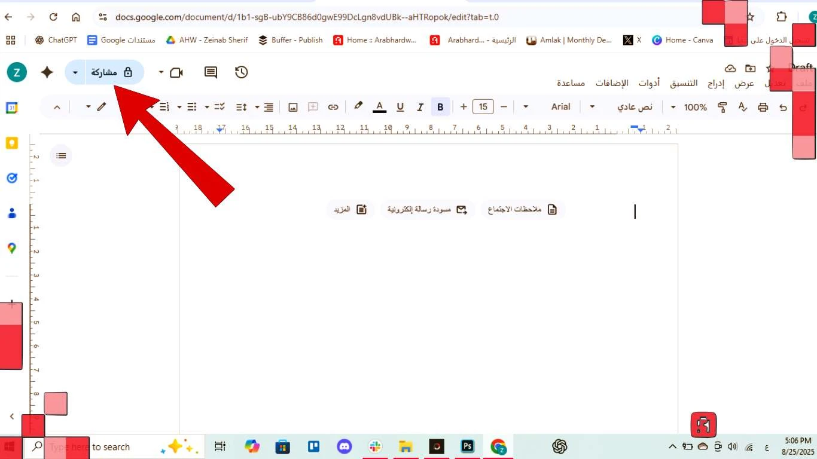
Task: Show hidden tray icons chevron
Action: pyautogui.click(x=672, y=446)
